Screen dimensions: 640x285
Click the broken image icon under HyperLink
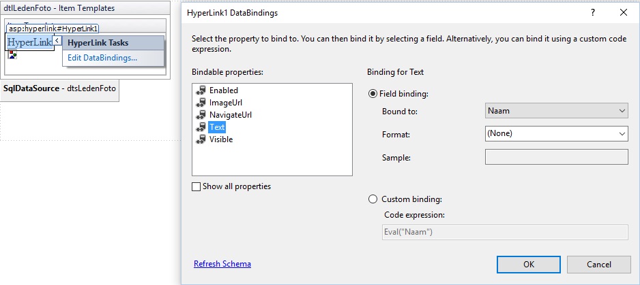[13, 55]
